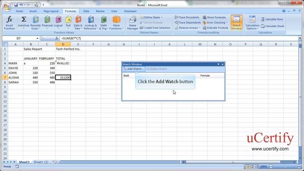
Task: Select cell A4 labeled MARK
Action: coord(16,63)
